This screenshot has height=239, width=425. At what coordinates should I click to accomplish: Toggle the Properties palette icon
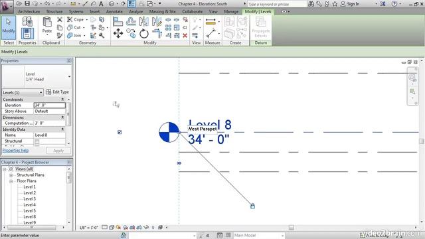[x=27, y=34]
